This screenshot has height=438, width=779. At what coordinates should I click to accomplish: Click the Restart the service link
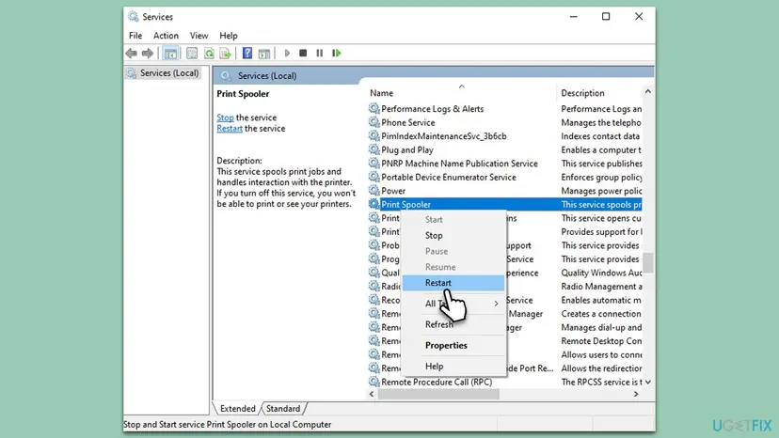pyautogui.click(x=230, y=129)
